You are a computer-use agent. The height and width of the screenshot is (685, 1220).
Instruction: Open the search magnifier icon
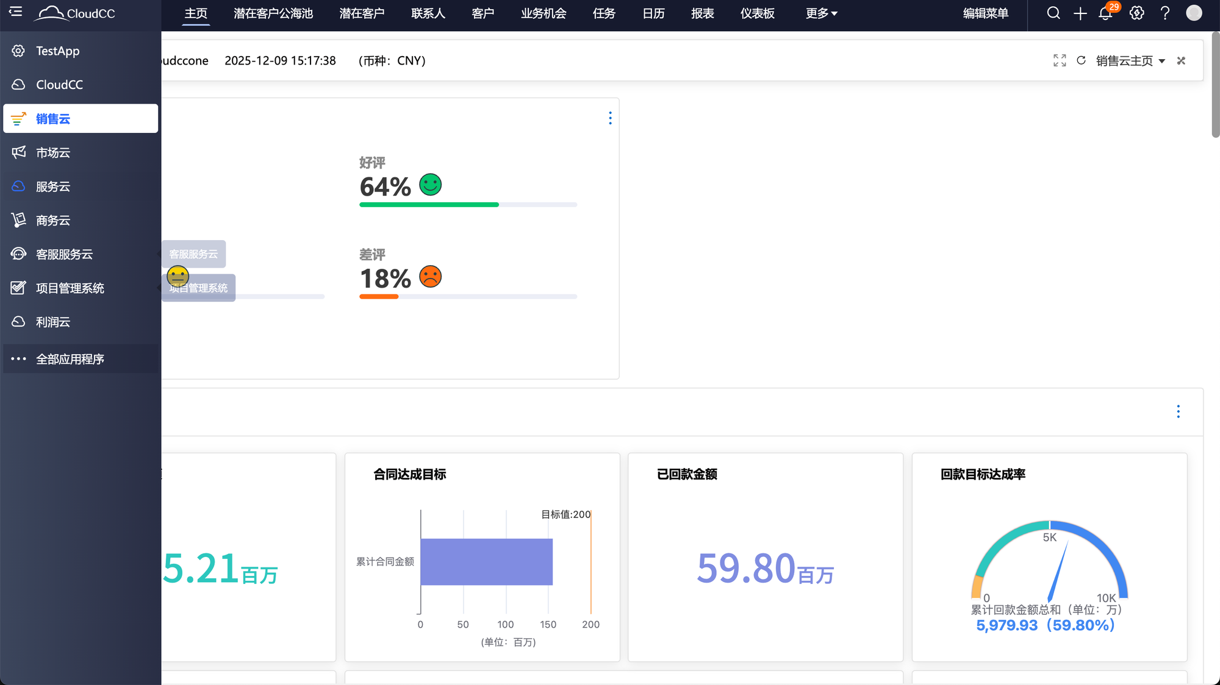[x=1053, y=13]
